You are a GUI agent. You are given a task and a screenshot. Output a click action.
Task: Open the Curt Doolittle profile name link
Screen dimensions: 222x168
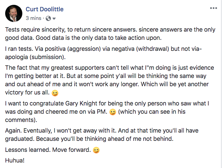point(45,9)
